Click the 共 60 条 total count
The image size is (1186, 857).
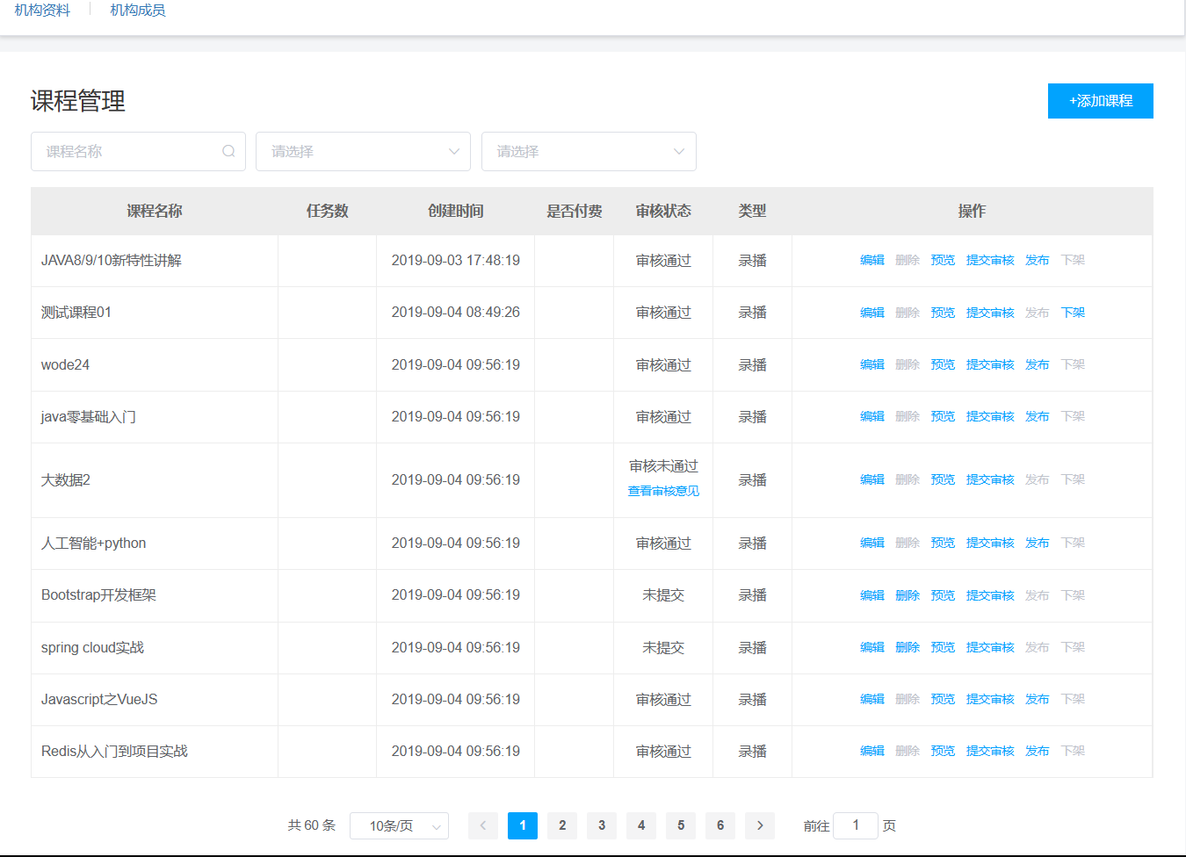click(x=312, y=825)
